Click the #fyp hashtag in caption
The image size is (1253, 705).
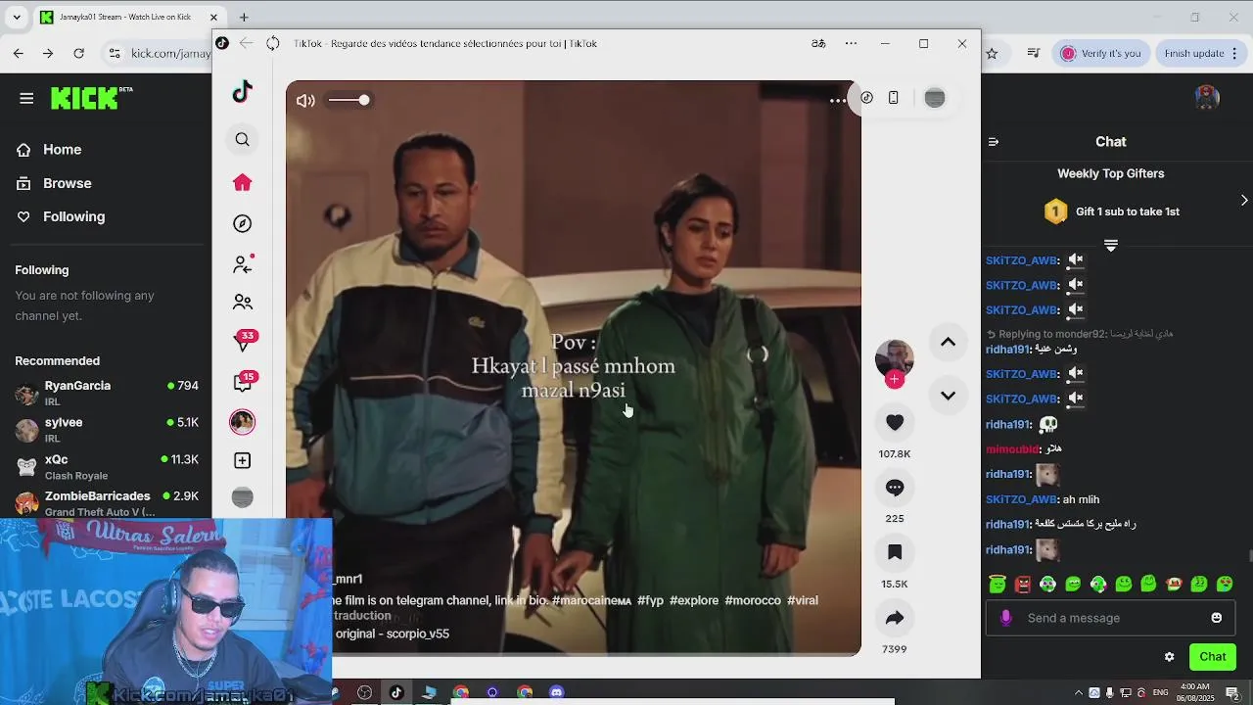pyautogui.click(x=650, y=600)
